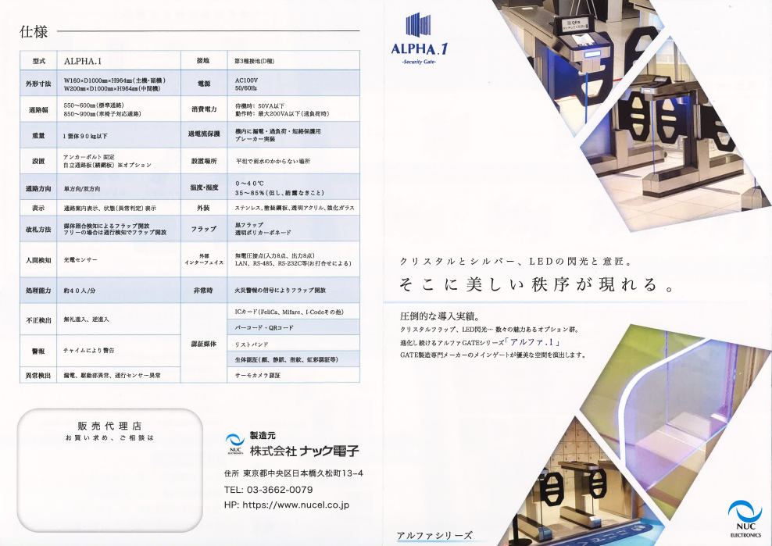Click the 消費電力 row header
Screen dimensions: 772x546
[203, 109]
